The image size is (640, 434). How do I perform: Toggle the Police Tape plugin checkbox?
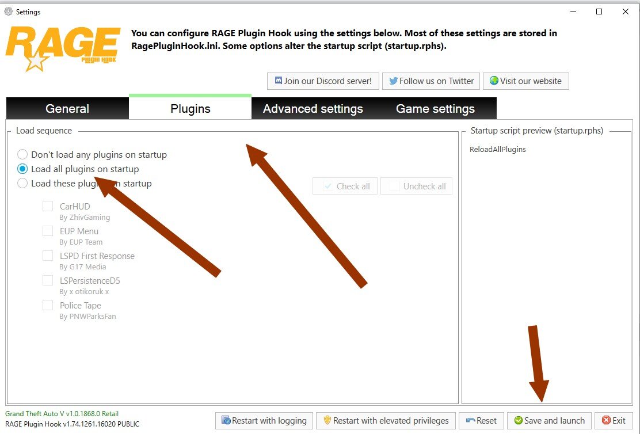click(48, 305)
